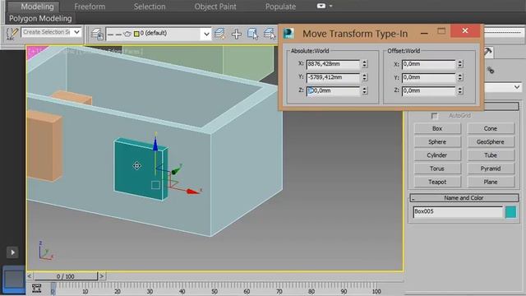Image resolution: width=526 pixels, height=296 pixels.
Task: Click the Absolute X value spinner
Action: point(364,64)
